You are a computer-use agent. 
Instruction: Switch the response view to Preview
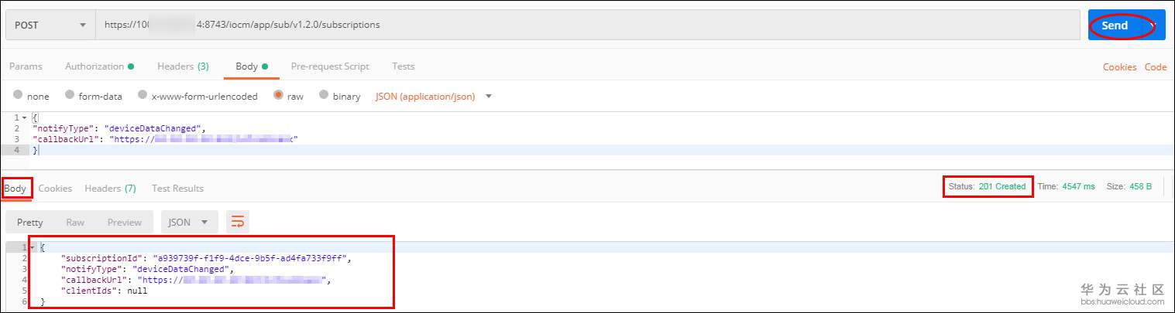tap(125, 222)
